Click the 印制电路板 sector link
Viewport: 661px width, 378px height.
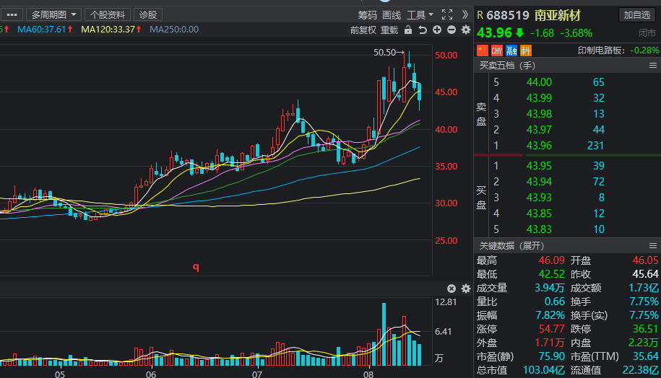pos(618,50)
